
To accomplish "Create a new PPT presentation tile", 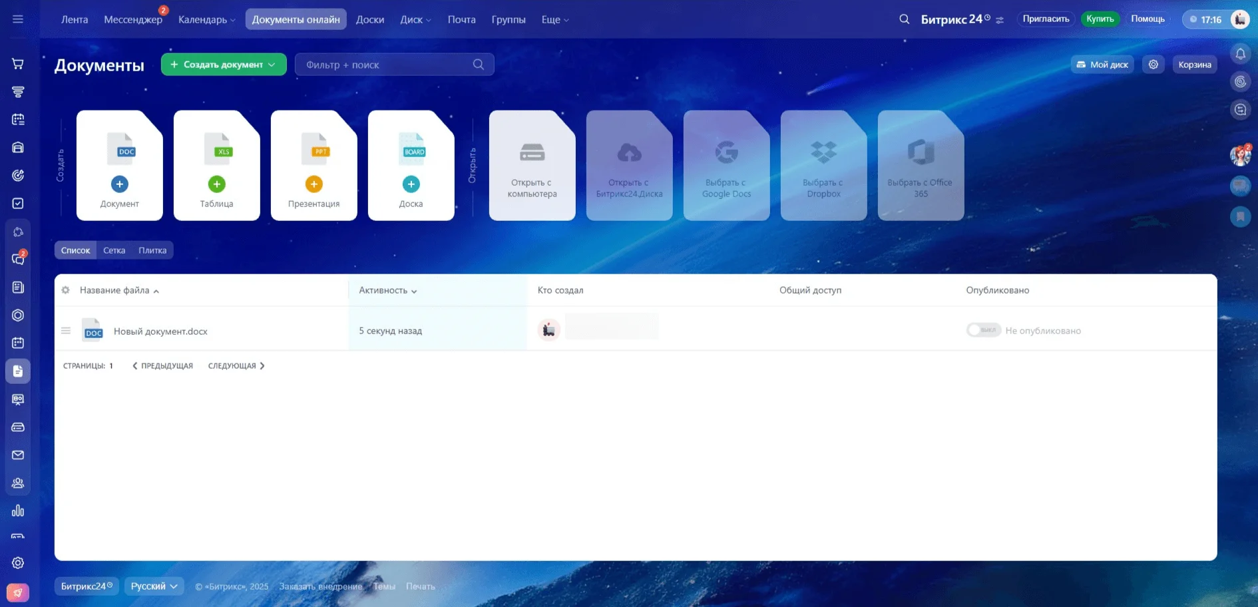I will click(x=314, y=165).
